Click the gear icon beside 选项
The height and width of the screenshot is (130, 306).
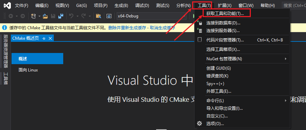[x=199, y=123]
